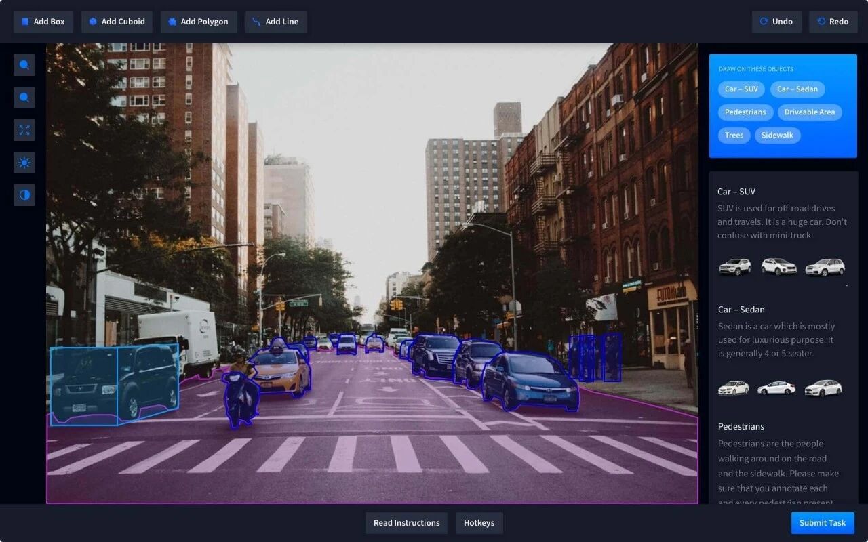The height and width of the screenshot is (542, 868).
Task: Click the middle Sedan example thumbnail
Action: pos(776,388)
